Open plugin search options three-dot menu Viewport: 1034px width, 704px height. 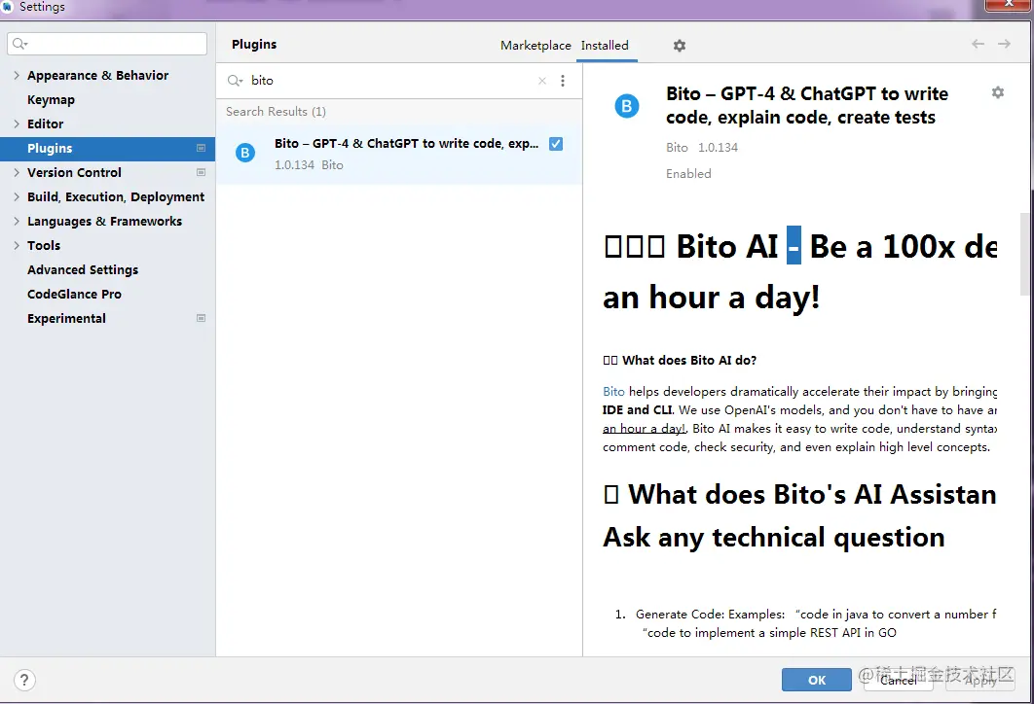(563, 81)
